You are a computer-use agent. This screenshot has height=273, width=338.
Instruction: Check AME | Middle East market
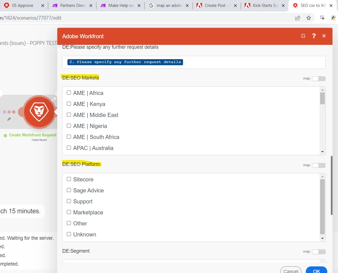pos(69,115)
